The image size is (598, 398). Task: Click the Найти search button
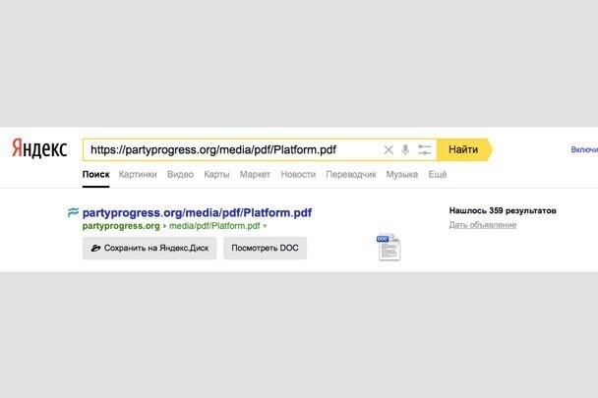464,149
